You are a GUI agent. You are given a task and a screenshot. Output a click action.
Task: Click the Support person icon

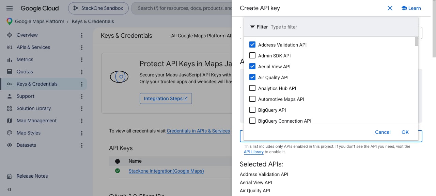pos(10,96)
